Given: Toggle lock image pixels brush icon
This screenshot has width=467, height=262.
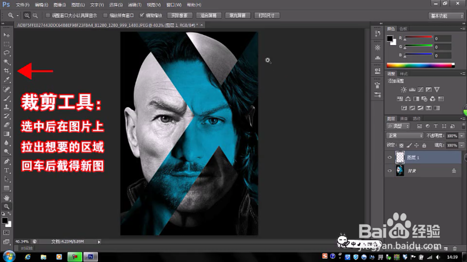Looking at the screenshot, I should pos(409,145).
